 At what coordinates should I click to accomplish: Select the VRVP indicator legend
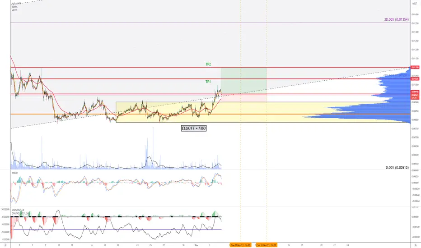point(14,10)
